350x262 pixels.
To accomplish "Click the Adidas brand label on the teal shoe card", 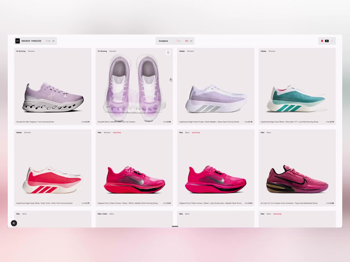I will click(x=263, y=51).
